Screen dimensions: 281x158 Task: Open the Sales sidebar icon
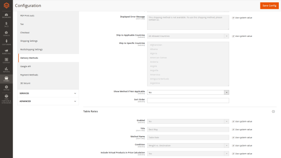coord(6,25)
